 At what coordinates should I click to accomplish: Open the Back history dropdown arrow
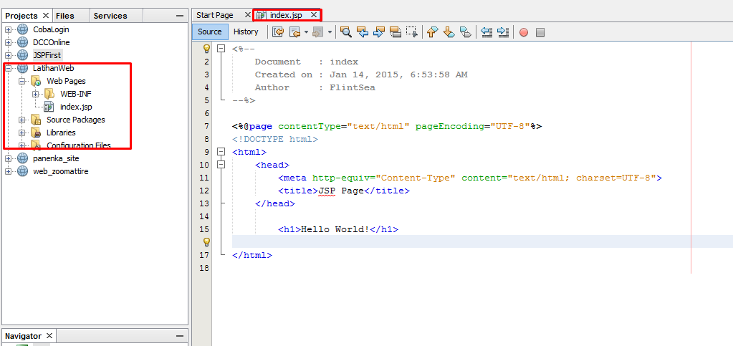pos(306,32)
